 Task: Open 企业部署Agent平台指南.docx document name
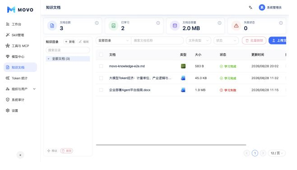pos(130,90)
